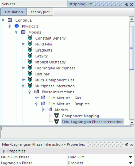
Task: Click the Physics 1 continuum icon
Action: click(17, 26)
